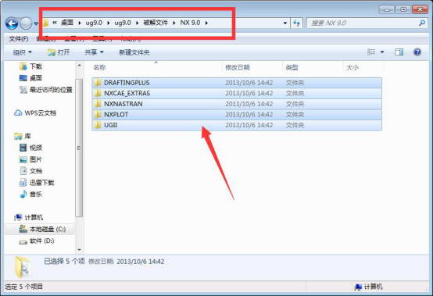The image size is (433, 296).
Task: Click the navigation pane scrollbar down arrow
Action: pyautogui.click(x=79, y=250)
